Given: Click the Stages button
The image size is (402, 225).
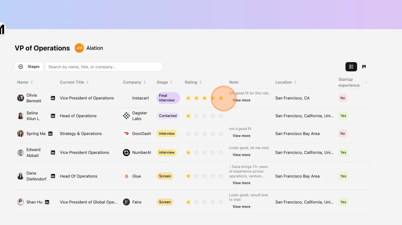Looking at the screenshot, I should click(x=29, y=67).
